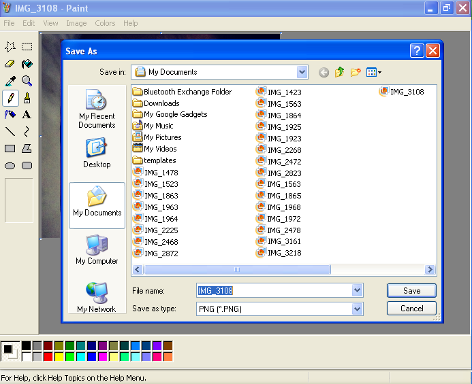
Task: Open the Edit menu
Action: tap(29, 23)
